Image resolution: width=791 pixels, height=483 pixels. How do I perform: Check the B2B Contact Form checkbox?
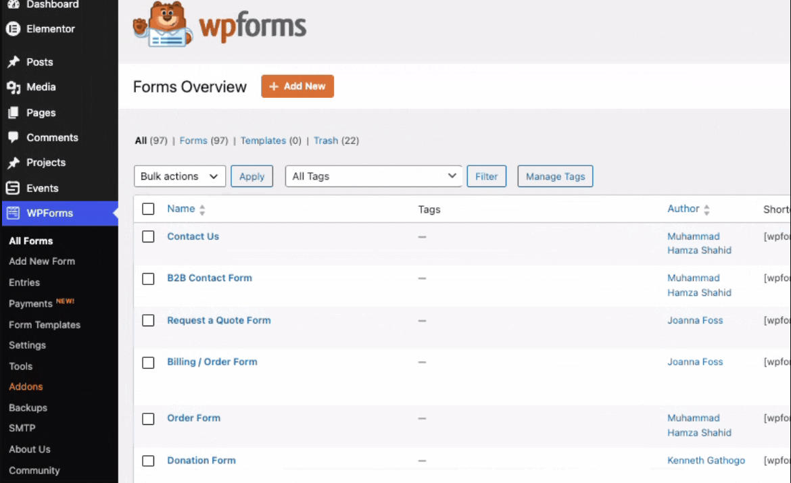click(x=148, y=279)
